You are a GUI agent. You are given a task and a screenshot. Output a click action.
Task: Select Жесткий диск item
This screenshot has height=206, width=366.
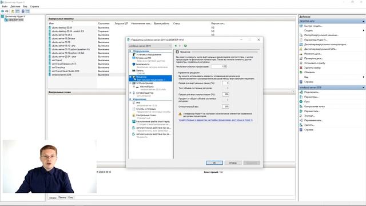coord(146,86)
